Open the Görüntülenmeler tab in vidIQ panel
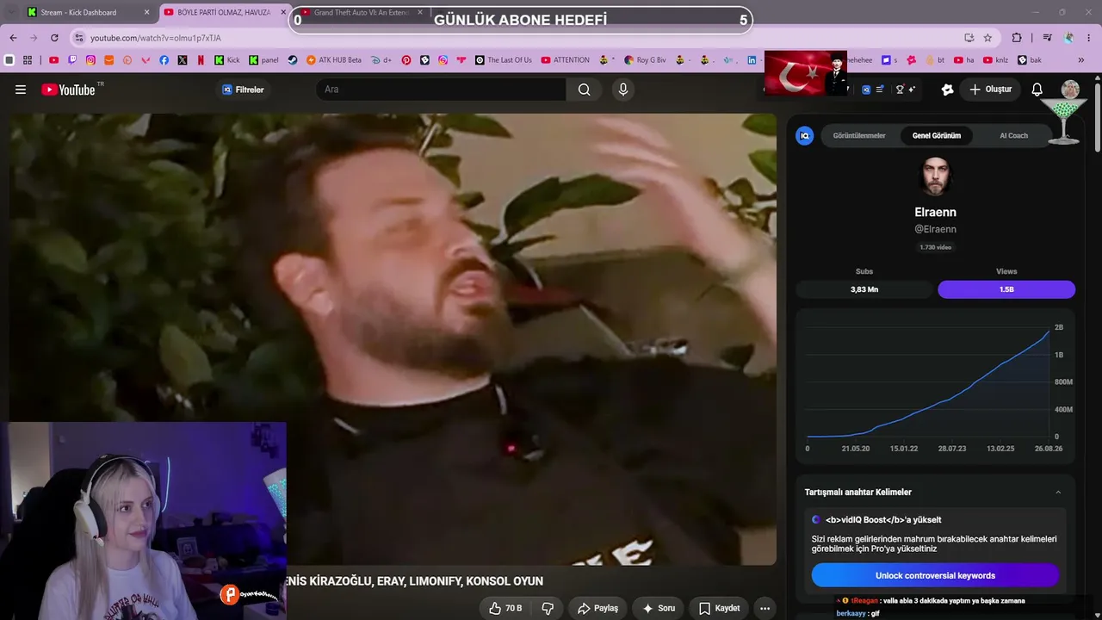This screenshot has width=1102, height=620. (859, 136)
